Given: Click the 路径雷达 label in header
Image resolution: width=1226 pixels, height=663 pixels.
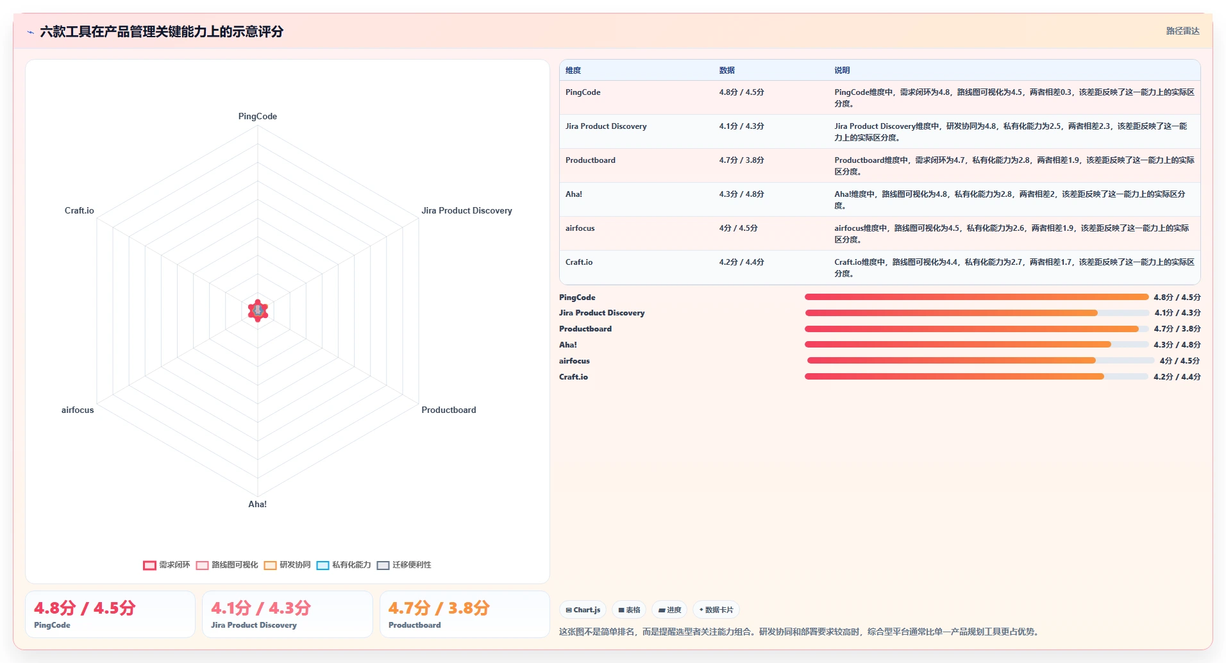Looking at the screenshot, I should (x=1182, y=31).
